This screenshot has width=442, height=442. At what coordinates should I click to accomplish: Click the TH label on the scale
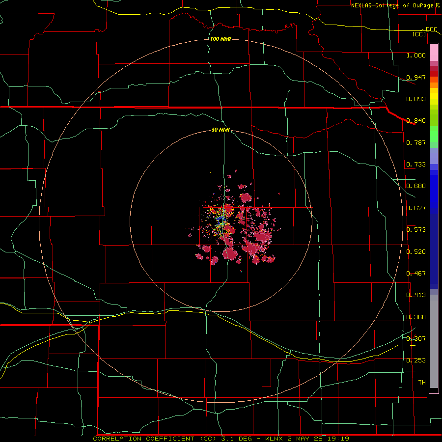422,383
